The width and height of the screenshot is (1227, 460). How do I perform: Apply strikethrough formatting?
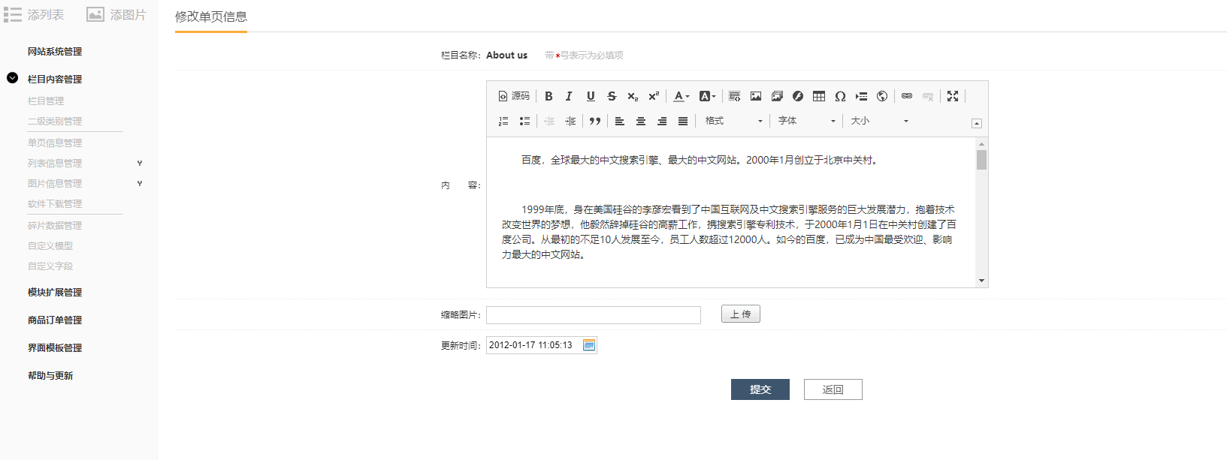(x=612, y=96)
